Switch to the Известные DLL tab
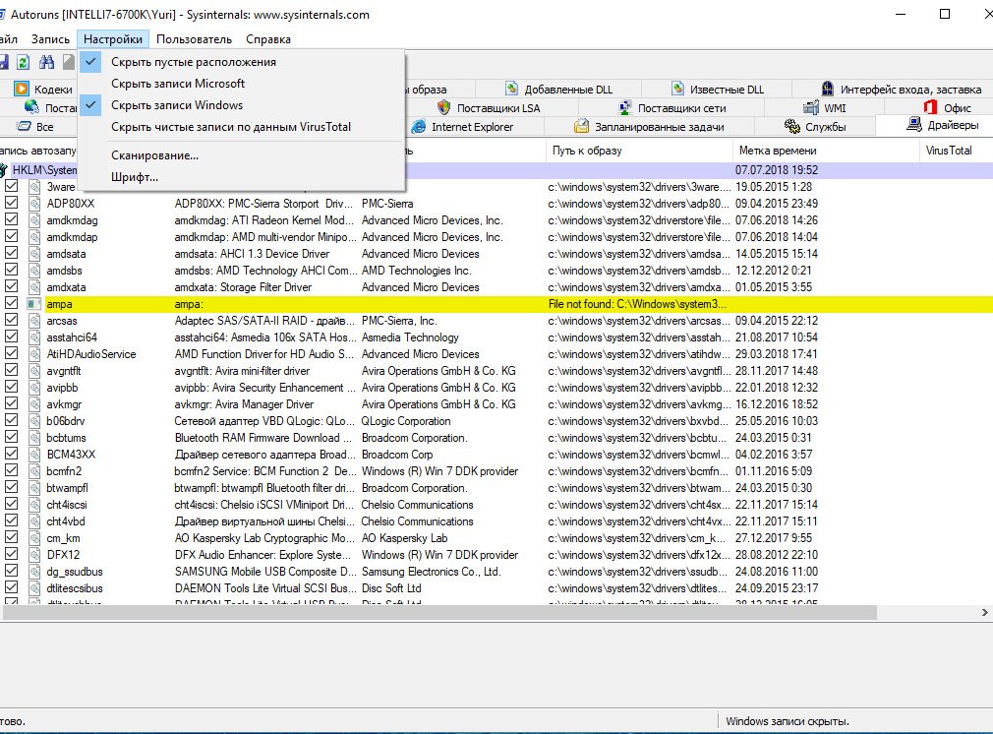993x734 pixels. tap(717, 90)
